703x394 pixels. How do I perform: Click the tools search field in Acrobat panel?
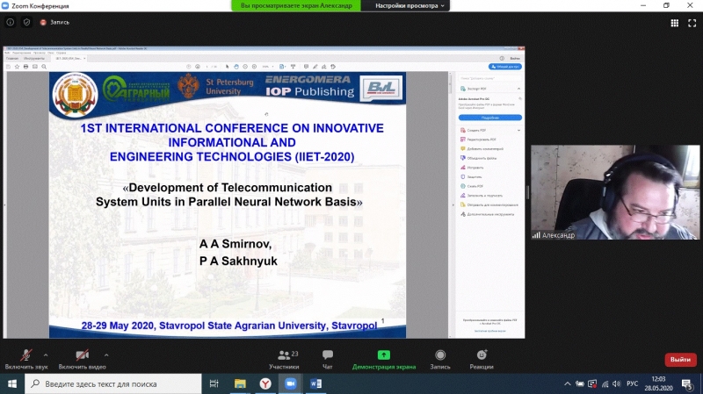click(490, 78)
